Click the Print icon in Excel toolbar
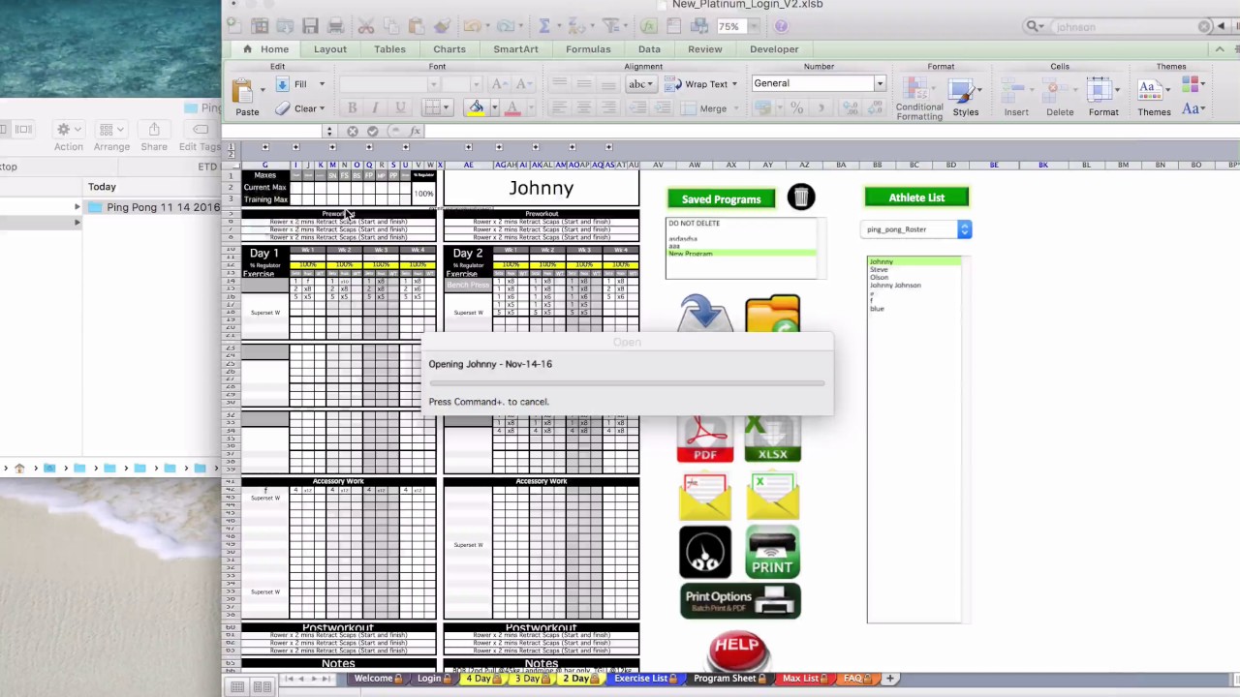The image size is (1240, 697). pos(335,26)
